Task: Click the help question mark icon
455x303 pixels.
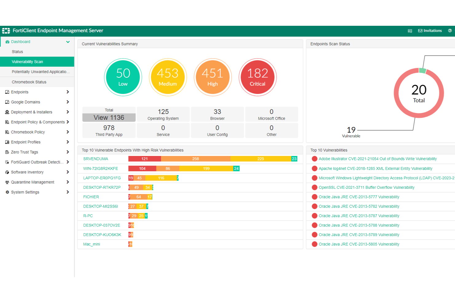Action: click(450, 31)
